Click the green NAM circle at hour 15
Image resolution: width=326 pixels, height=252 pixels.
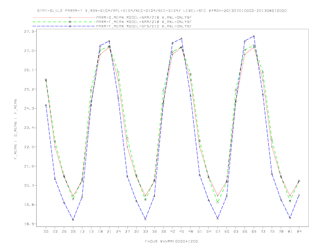click(x=91, y=90)
